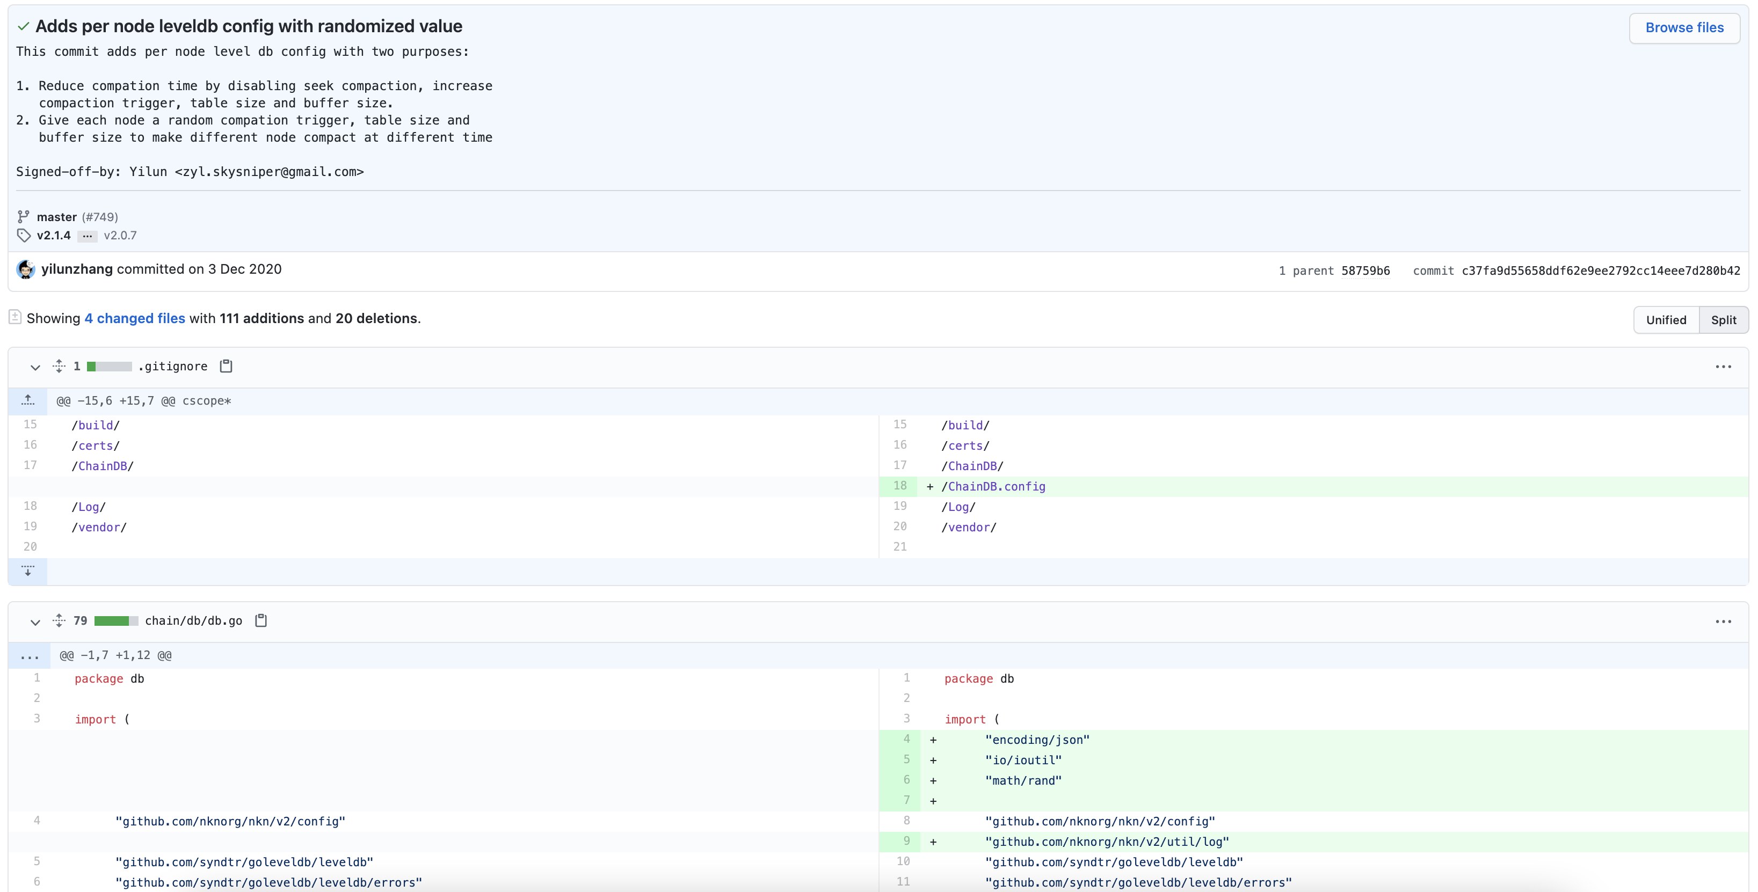Image resolution: width=1758 pixels, height=892 pixels.
Task: Click the green commit status checkmark
Action: pyautogui.click(x=23, y=27)
